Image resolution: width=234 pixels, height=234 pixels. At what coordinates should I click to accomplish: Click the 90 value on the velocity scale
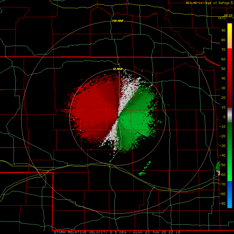pos(223,30)
